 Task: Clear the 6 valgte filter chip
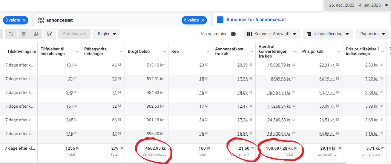(203, 20)
